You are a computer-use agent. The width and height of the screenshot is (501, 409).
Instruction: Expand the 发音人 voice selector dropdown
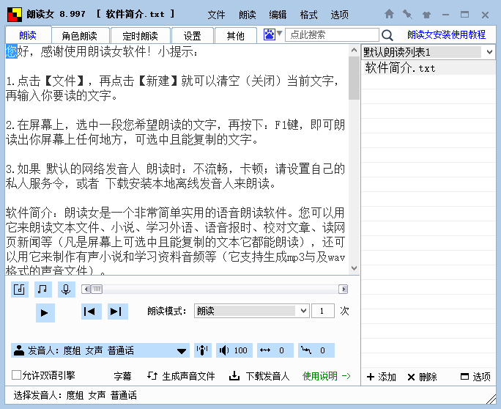tap(182, 351)
